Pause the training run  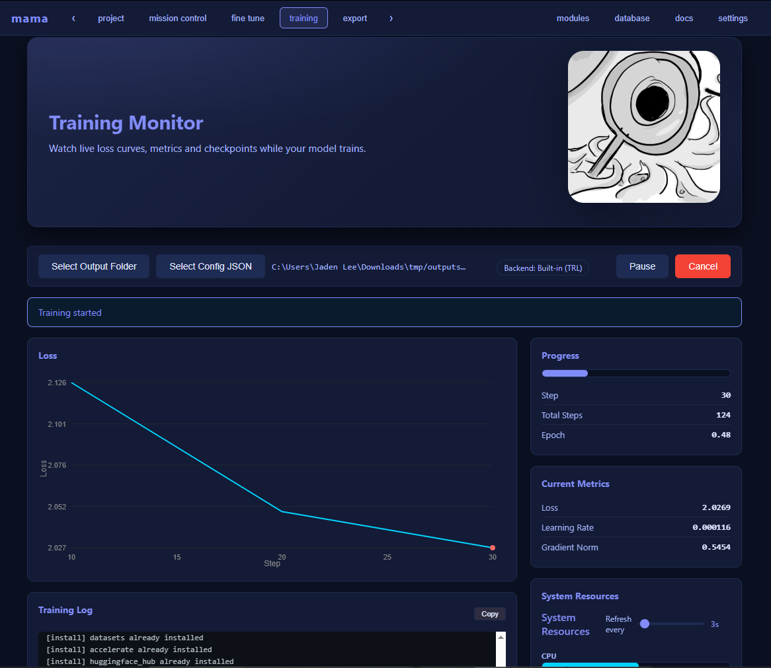click(x=642, y=266)
